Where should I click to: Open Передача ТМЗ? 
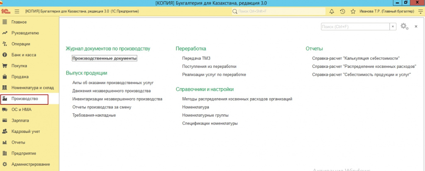coord(196,58)
